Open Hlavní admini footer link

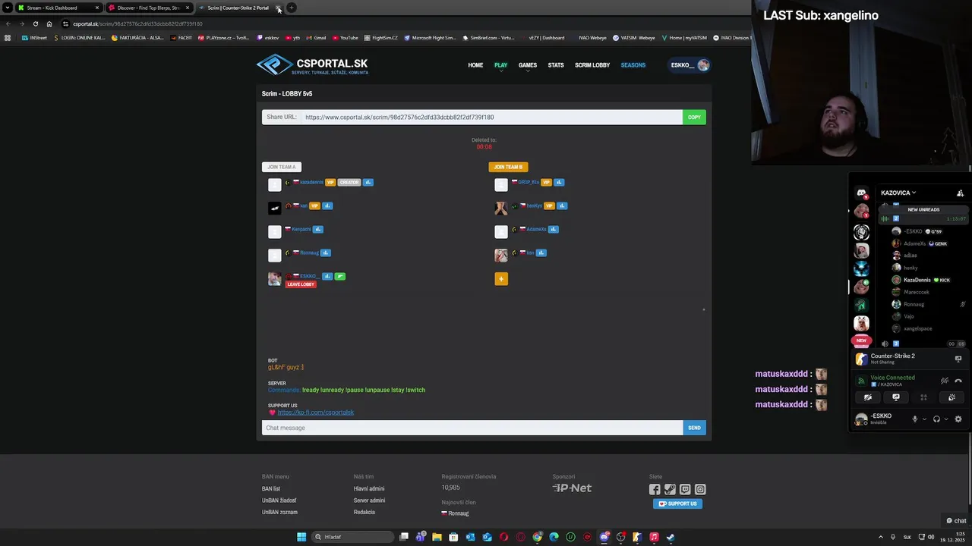(369, 489)
